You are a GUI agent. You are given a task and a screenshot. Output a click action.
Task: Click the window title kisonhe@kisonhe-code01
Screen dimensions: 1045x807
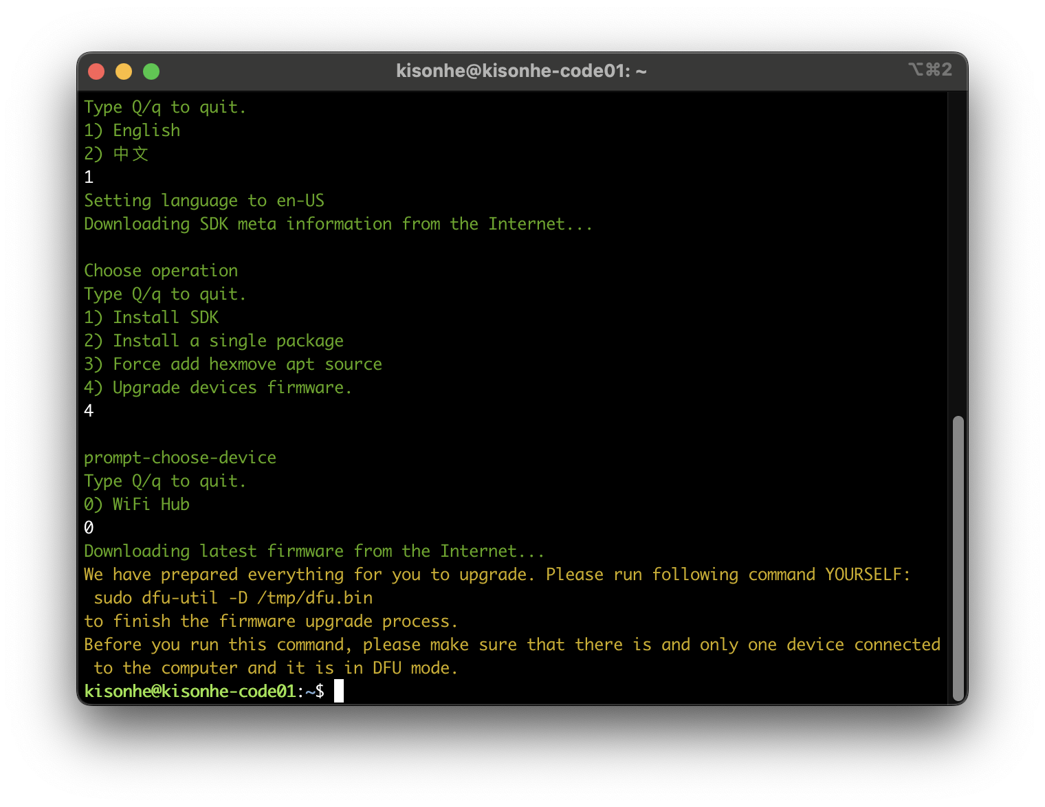pos(521,71)
